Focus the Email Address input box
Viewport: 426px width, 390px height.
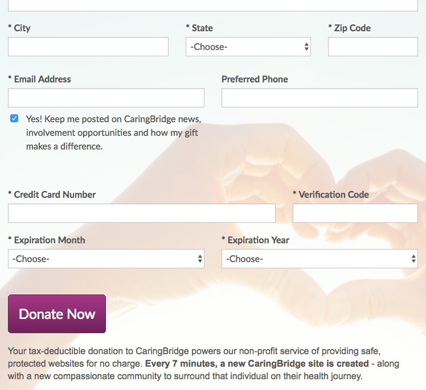pos(106,98)
